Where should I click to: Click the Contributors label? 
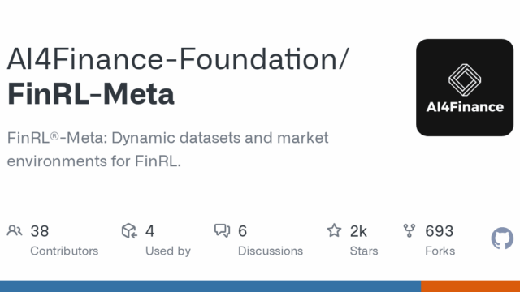point(64,251)
